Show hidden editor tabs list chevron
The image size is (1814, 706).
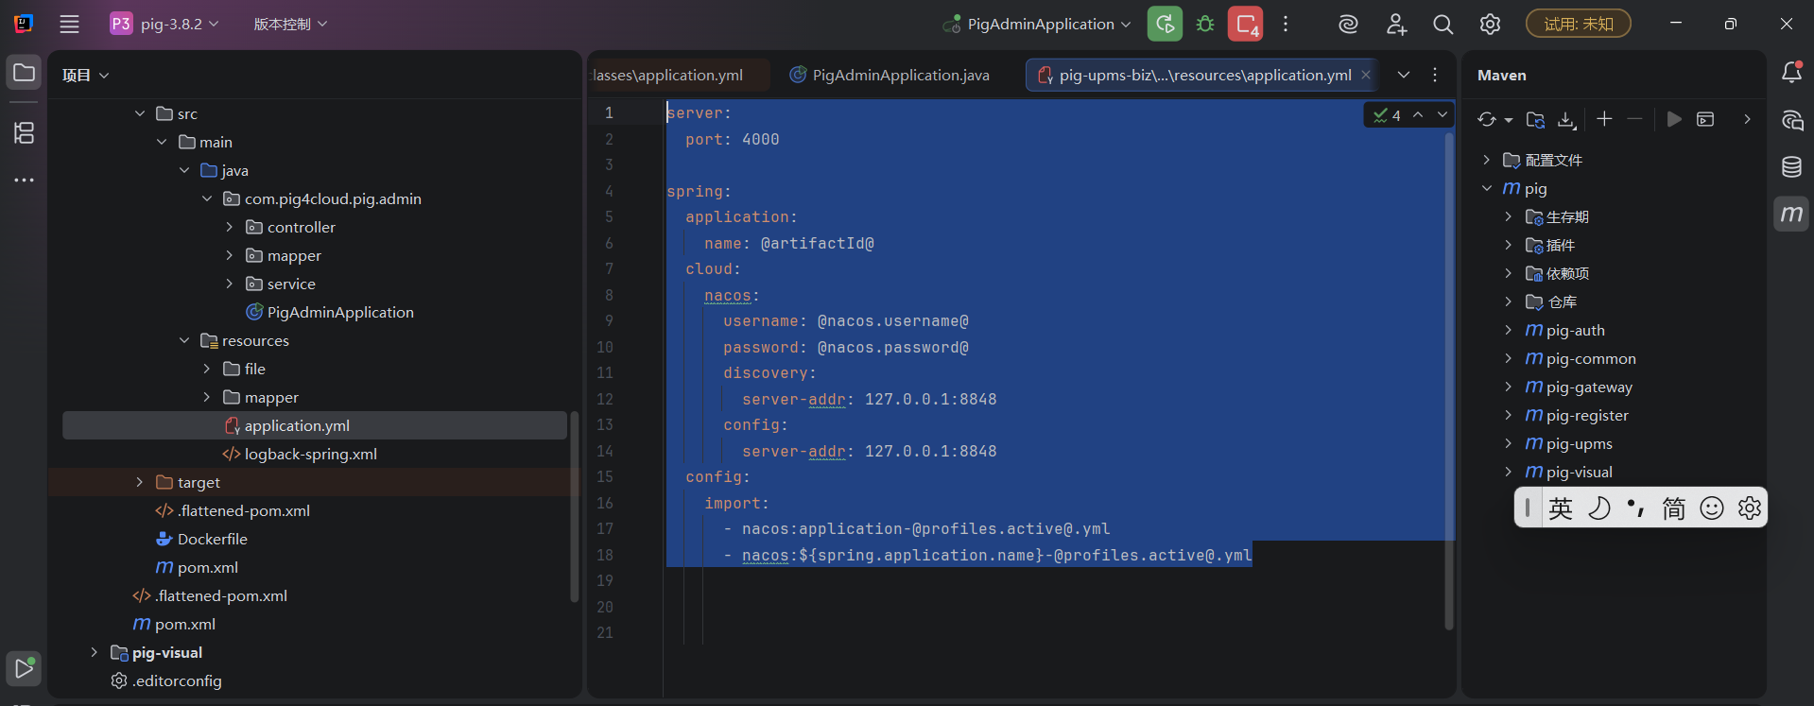click(x=1404, y=75)
